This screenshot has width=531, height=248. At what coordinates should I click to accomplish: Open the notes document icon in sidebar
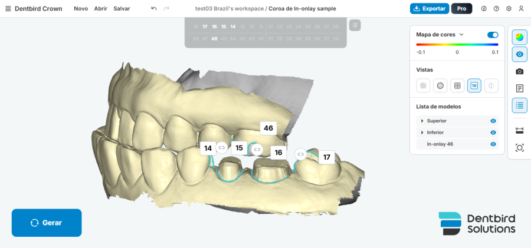tap(519, 88)
